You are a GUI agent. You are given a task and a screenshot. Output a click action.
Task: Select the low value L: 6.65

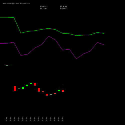coord(63,8)
